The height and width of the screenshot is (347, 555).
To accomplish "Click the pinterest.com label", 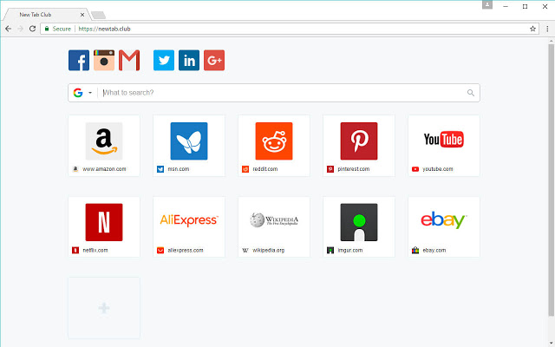I will click(353, 169).
